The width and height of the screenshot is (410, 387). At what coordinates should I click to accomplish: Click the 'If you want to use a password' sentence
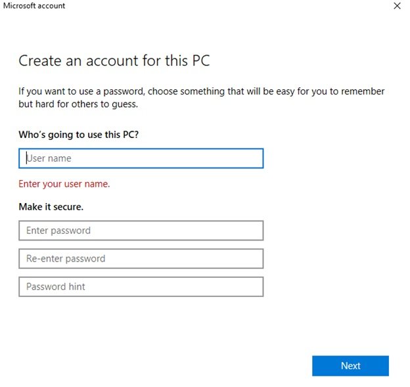(201, 91)
